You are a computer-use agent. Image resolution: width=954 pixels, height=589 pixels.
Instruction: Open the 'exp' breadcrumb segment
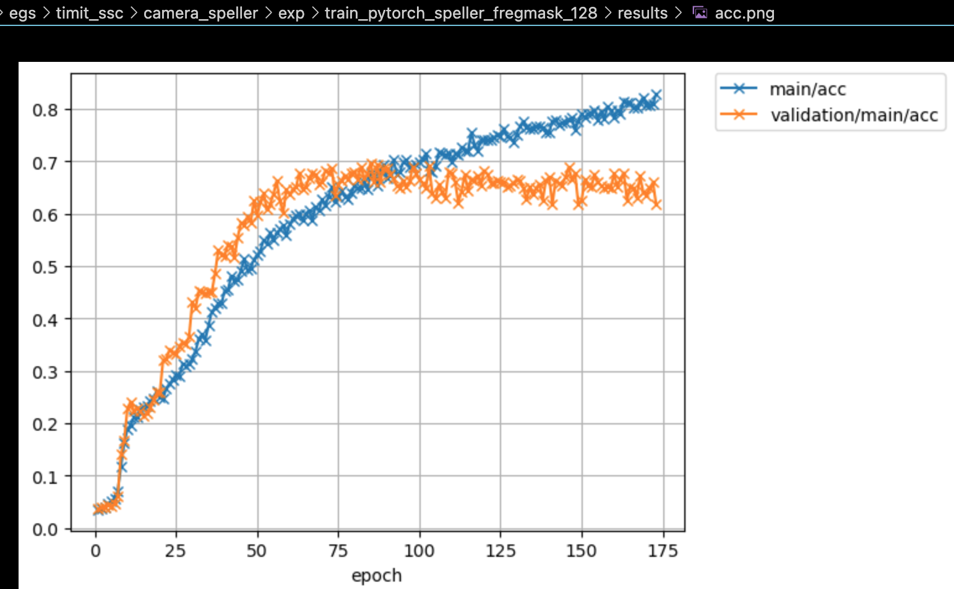coord(291,13)
